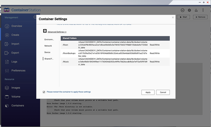Open Export page from sidebar
Viewport: 211px width, 127px height.
(15, 53)
